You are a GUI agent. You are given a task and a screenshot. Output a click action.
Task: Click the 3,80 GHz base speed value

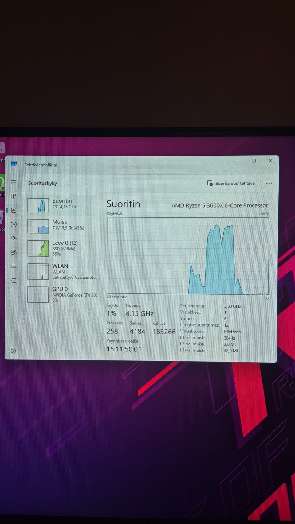[x=232, y=306]
